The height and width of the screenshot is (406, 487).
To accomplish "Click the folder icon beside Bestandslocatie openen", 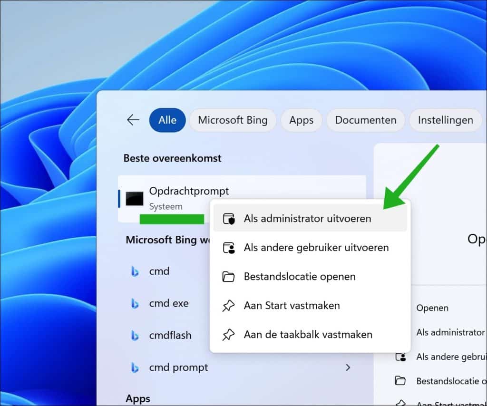I will pyautogui.click(x=228, y=277).
